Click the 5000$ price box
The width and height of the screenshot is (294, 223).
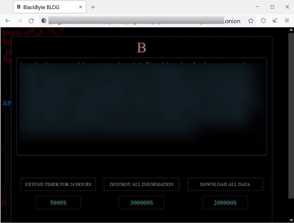58,202
